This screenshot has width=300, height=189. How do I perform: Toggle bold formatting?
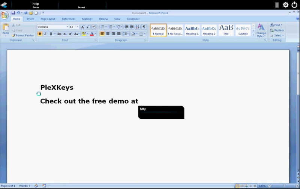(40, 34)
